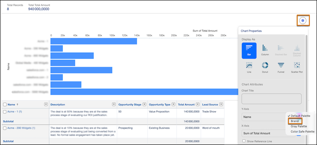Screen dimensions: 317x145
Task: Open the Lead Source column dropdown
Action: tap(221, 104)
